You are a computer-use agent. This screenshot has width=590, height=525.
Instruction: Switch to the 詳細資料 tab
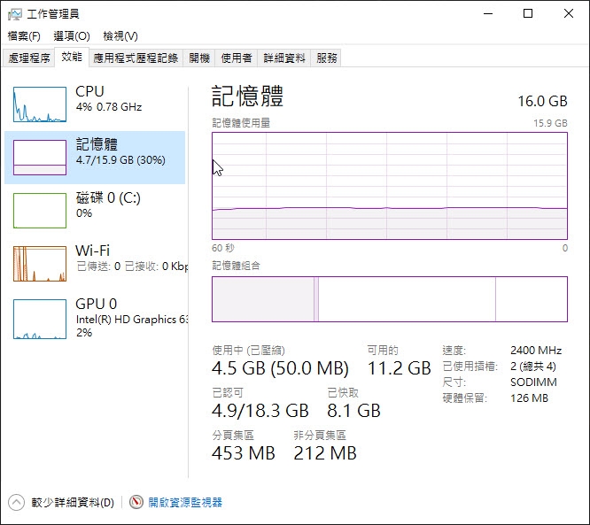[284, 58]
